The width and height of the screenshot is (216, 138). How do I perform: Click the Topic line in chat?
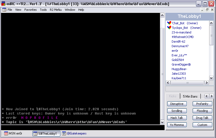(64, 122)
